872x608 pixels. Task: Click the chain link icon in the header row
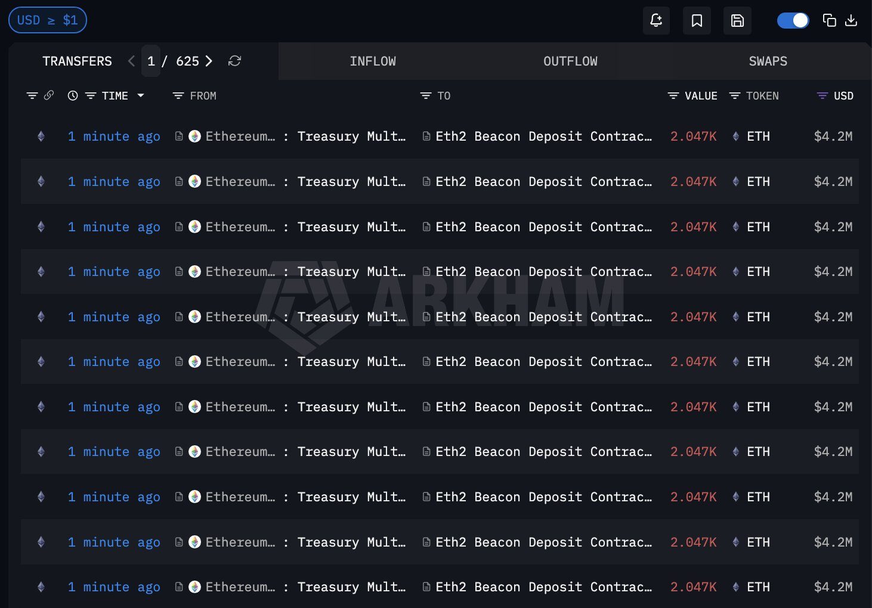49,95
